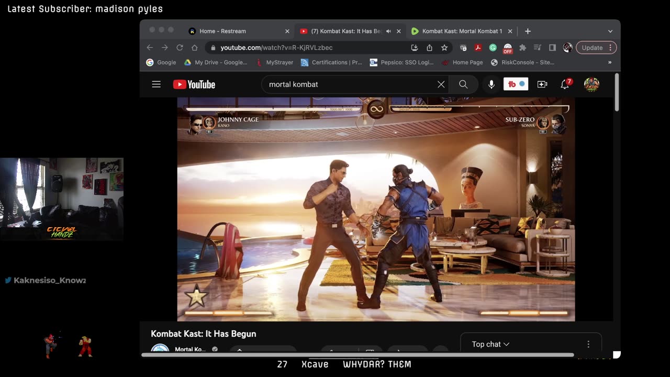Open Chrome three-dot menu beside Update
Image resolution: width=670 pixels, height=377 pixels.
coord(610,48)
